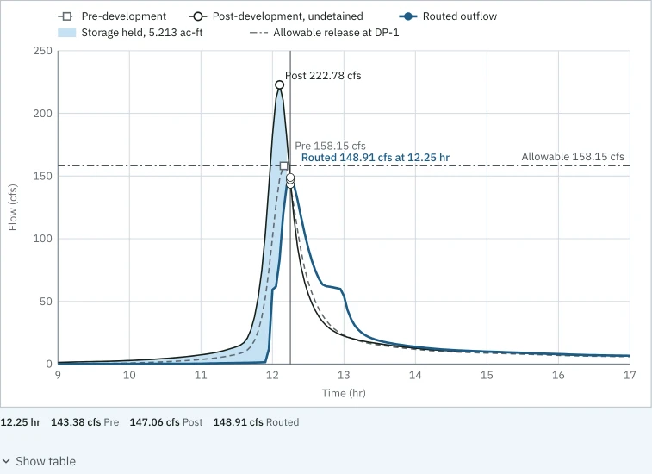Toggle the Post-development, undetained legend entry
This screenshot has width=652, height=474.
tap(276, 16)
